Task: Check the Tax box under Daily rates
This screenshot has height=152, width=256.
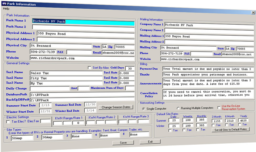Action: click(x=170, y=130)
